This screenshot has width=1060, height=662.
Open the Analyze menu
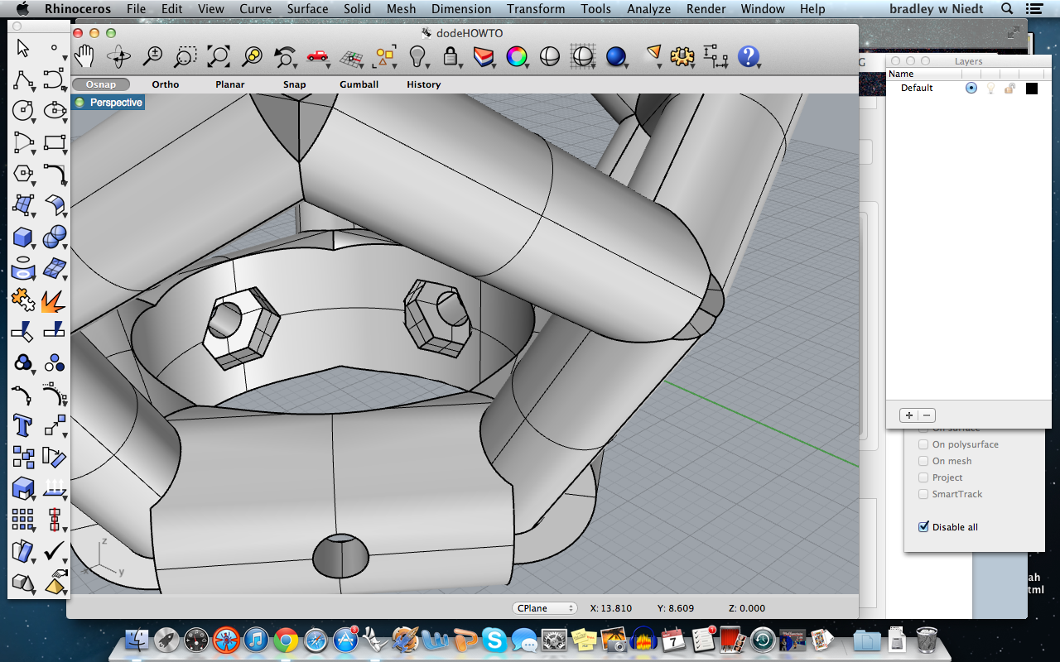[648, 9]
